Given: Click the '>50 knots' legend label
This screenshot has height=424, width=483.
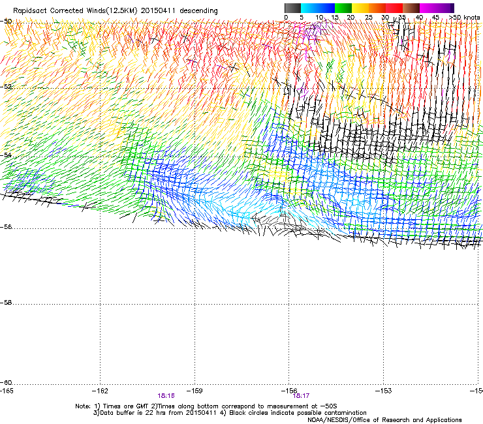Looking at the screenshot, I should 464,18.
